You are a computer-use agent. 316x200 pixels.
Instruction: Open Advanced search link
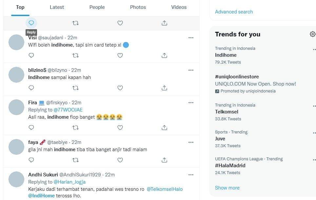234,12
